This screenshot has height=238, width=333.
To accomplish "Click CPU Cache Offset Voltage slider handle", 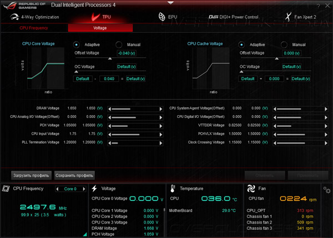I will click(x=277, y=58).
